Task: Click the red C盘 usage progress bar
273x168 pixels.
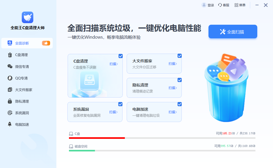Action: (x=97, y=138)
